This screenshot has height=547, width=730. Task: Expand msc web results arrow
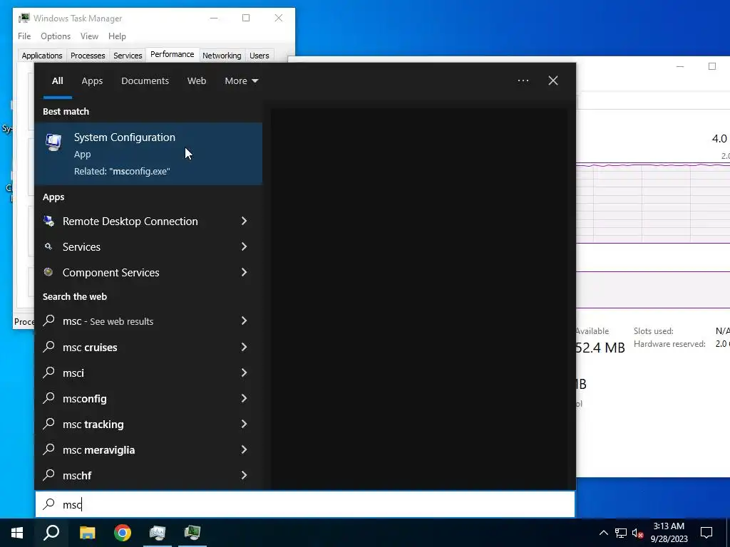[244, 321]
